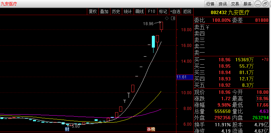Click the 标记 mark button
This screenshot has width=271, height=133.
(163, 11)
